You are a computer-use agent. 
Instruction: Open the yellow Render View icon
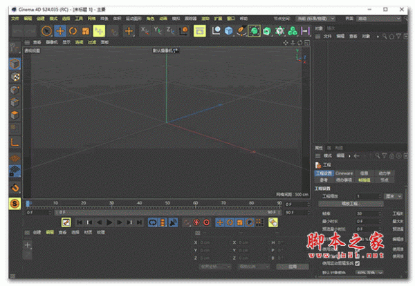tap(199, 30)
